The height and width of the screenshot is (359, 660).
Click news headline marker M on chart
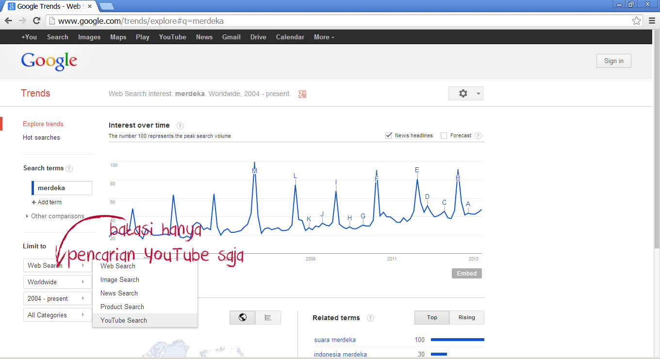click(x=254, y=171)
